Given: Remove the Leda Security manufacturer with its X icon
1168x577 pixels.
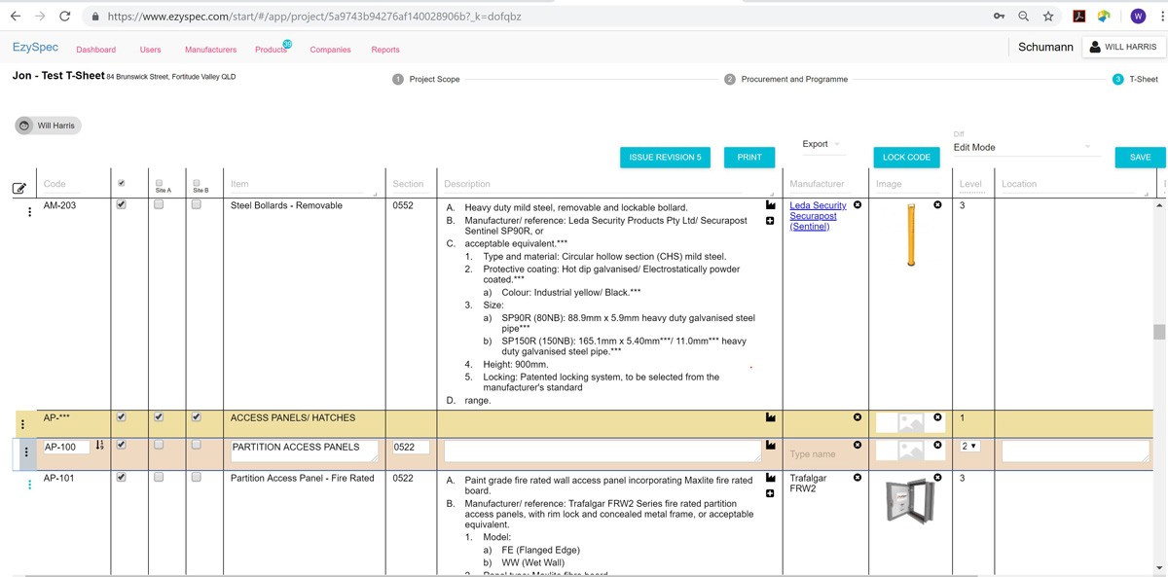Looking at the screenshot, I should coord(858,205).
